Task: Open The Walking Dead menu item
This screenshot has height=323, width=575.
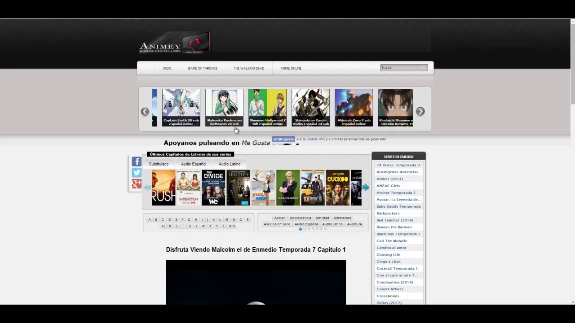Action: (249, 68)
